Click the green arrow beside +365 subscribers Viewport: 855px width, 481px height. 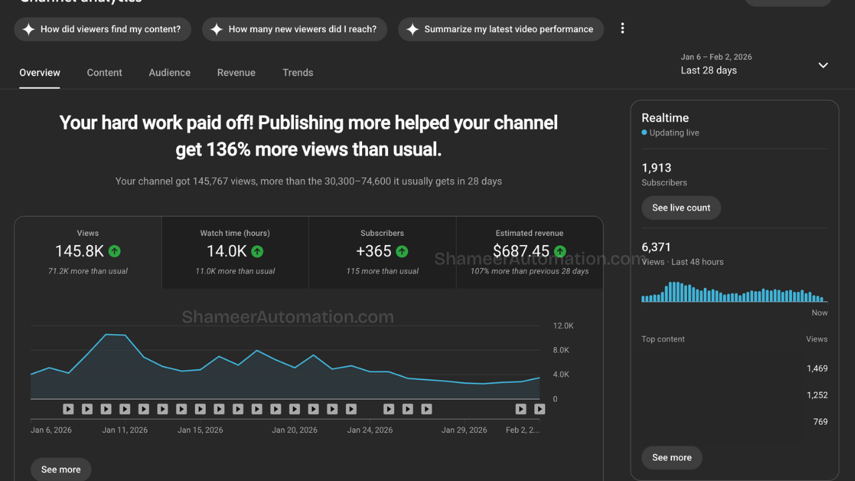(x=401, y=251)
